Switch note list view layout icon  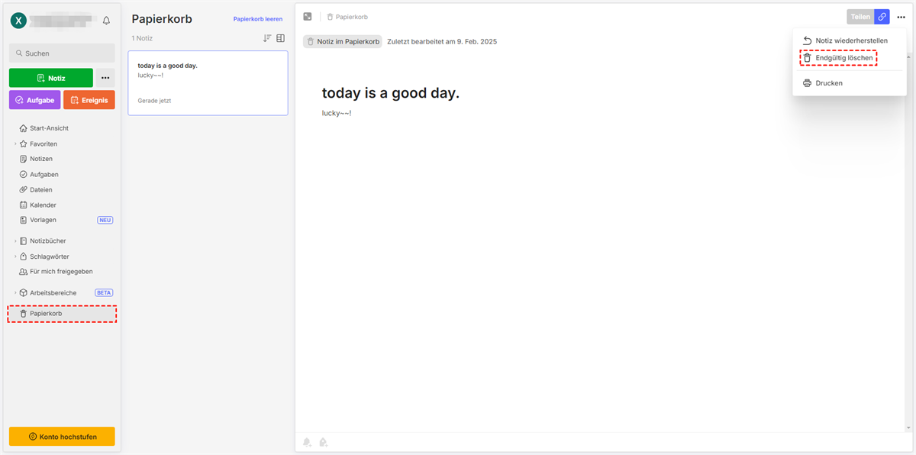[x=280, y=38]
